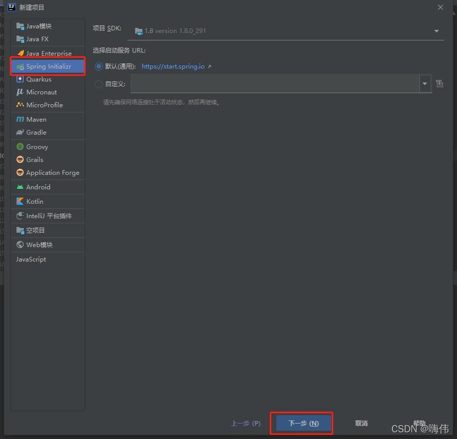Select Kotlin in the list
This screenshot has height=439, width=457.
(x=47, y=201)
